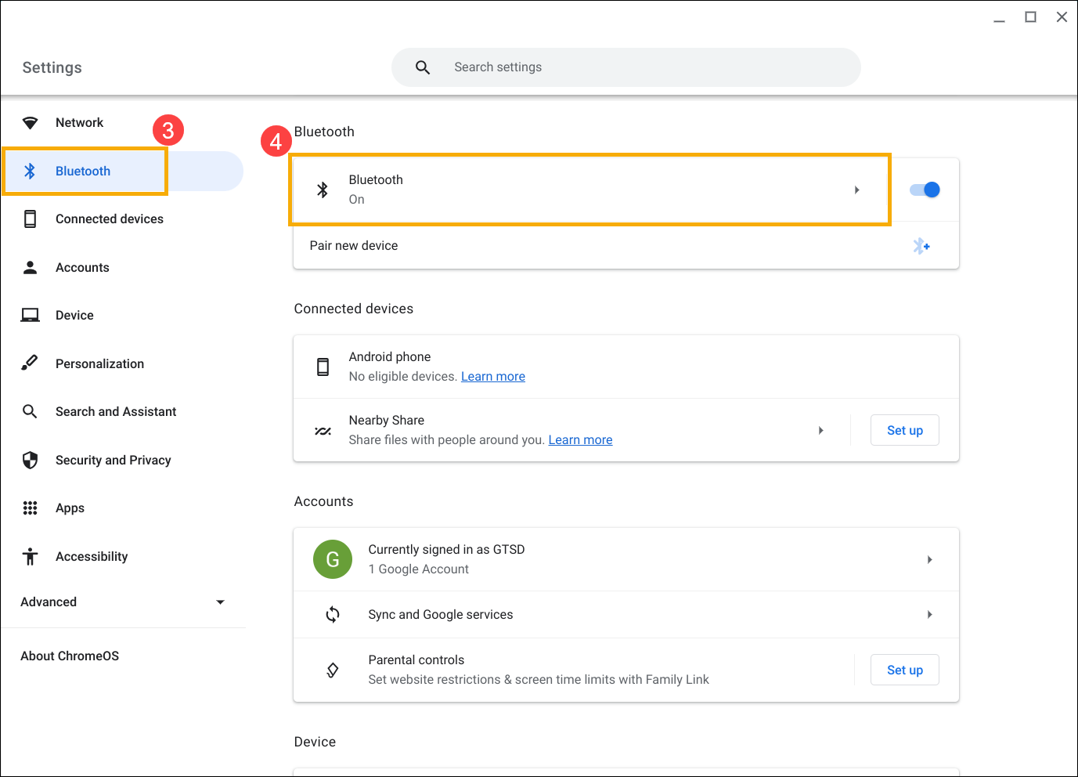Screen dimensions: 1078x777
Task: Expand Bluetooth details via the row arrow
Action: pyautogui.click(x=857, y=190)
